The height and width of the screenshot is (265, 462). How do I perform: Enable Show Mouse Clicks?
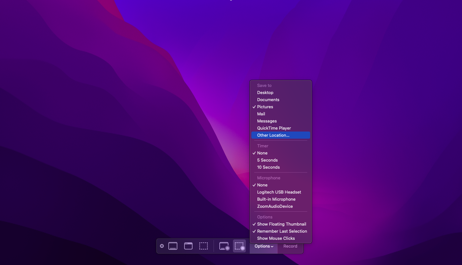pyautogui.click(x=276, y=238)
